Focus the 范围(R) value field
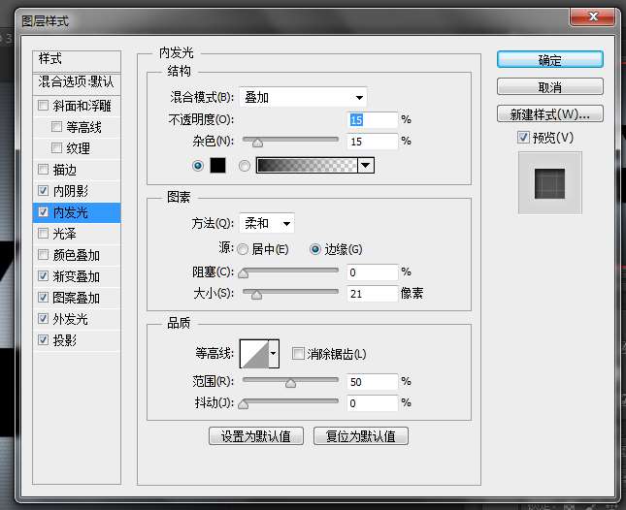The image size is (626, 510). click(373, 382)
